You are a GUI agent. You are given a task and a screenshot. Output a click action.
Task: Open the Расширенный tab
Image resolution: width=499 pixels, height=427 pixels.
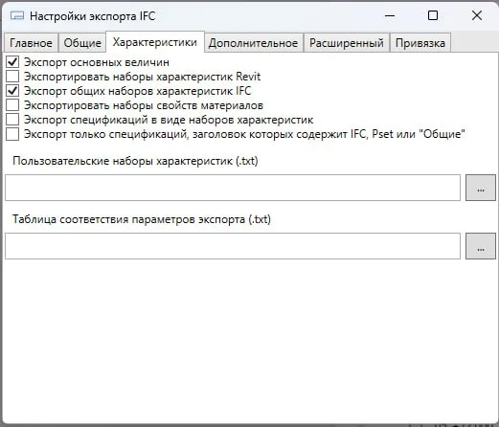[x=347, y=43]
